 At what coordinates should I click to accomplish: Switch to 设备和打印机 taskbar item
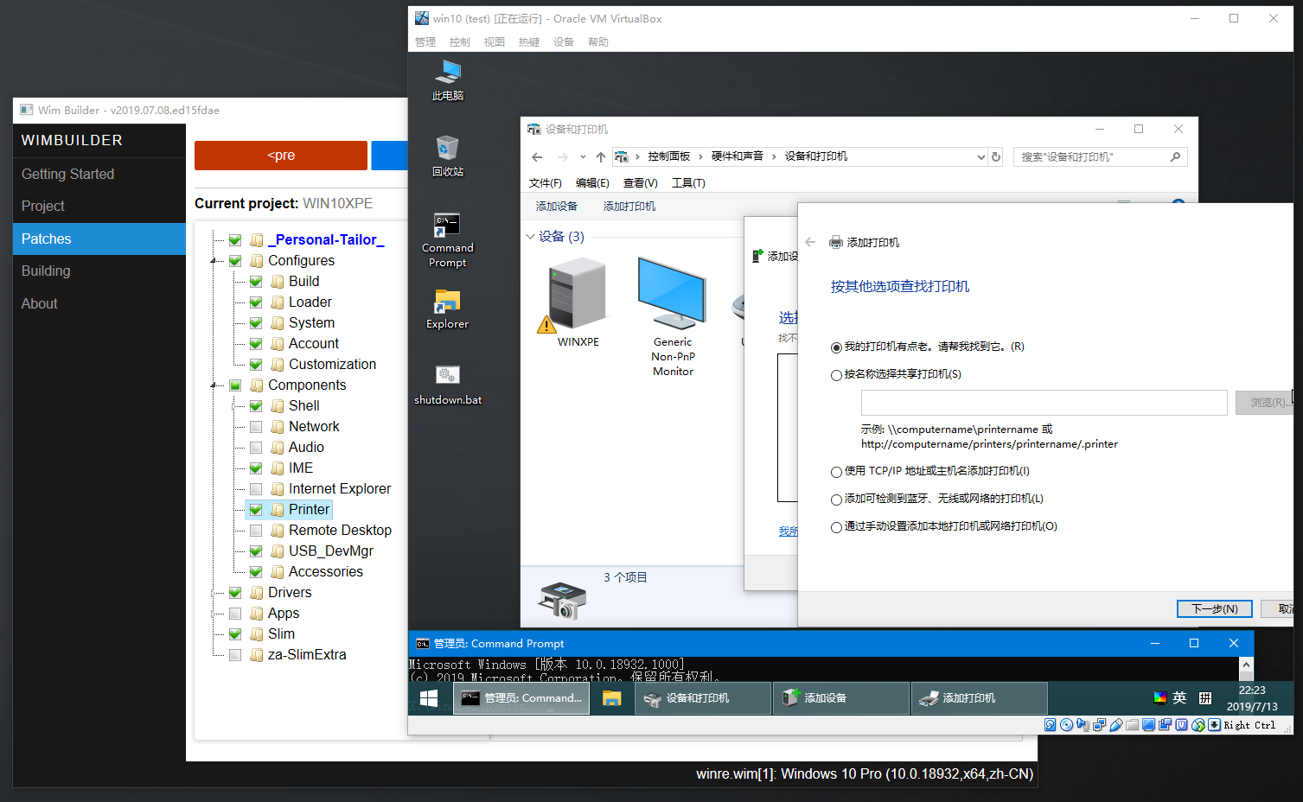(x=703, y=698)
